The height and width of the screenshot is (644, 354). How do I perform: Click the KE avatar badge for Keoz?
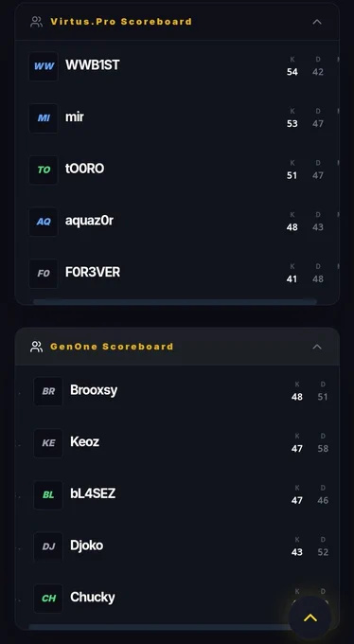48,443
